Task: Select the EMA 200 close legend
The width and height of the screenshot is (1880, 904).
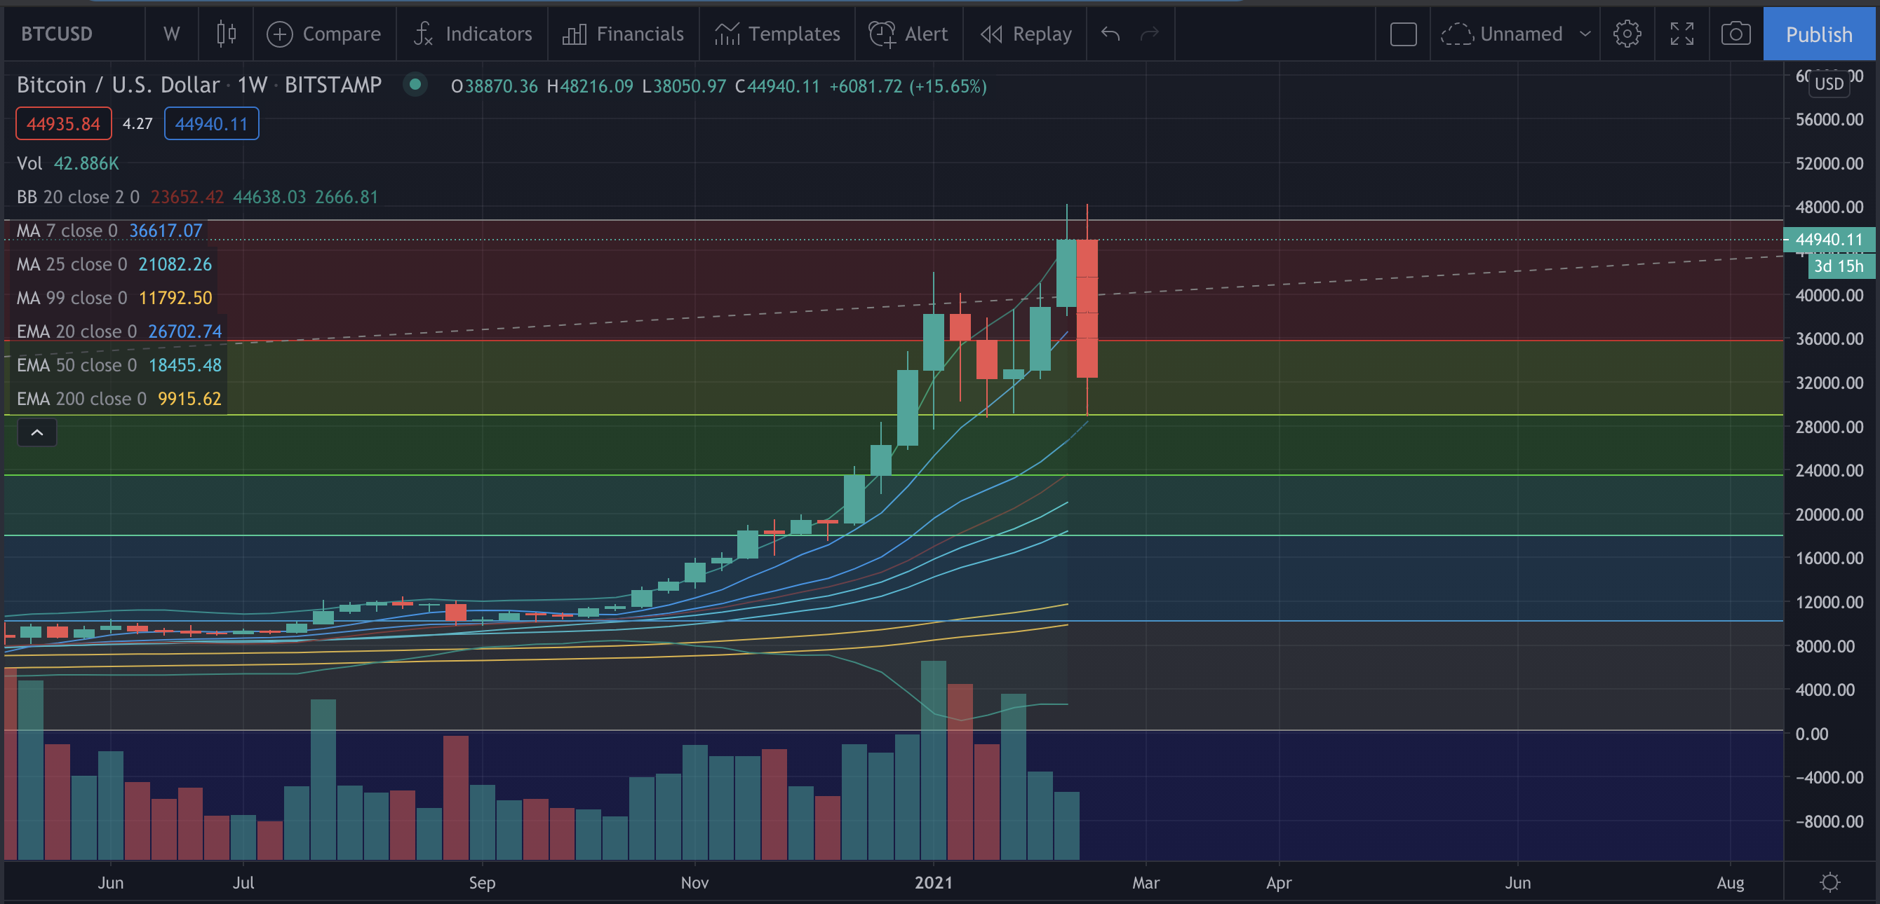Action: (x=119, y=398)
